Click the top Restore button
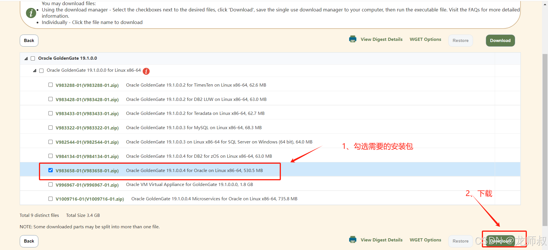Image resolution: width=548 pixels, height=250 pixels. point(460,41)
